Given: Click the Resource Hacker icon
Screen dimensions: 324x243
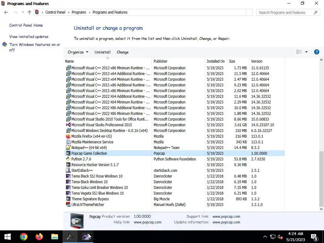Looking at the screenshot, I should [x=68, y=165].
